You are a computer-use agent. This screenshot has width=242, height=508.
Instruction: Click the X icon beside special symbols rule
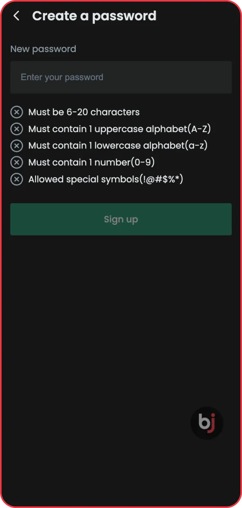click(x=17, y=179)
